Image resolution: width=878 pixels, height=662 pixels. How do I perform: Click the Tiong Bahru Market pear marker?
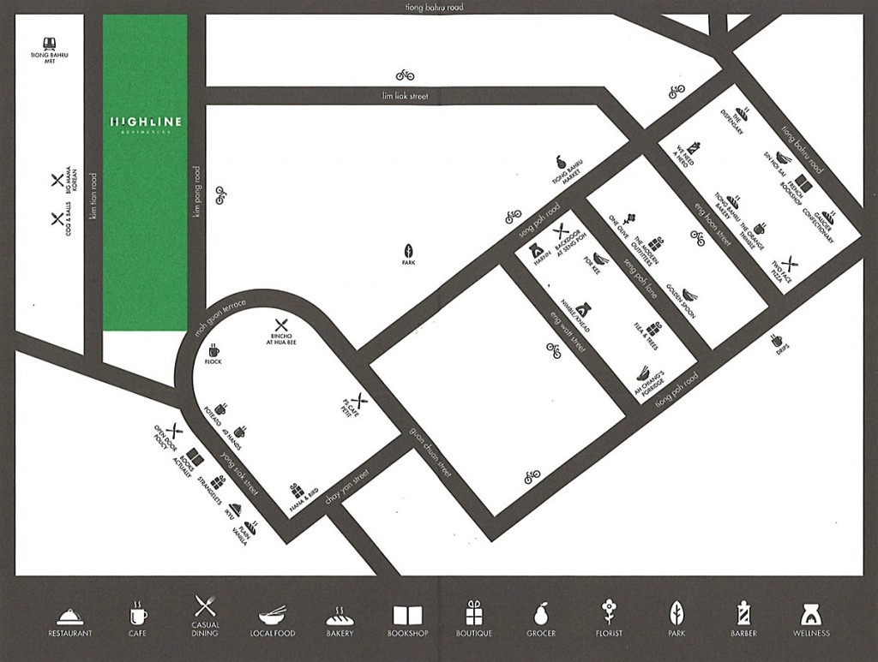[x=560, y=161]
